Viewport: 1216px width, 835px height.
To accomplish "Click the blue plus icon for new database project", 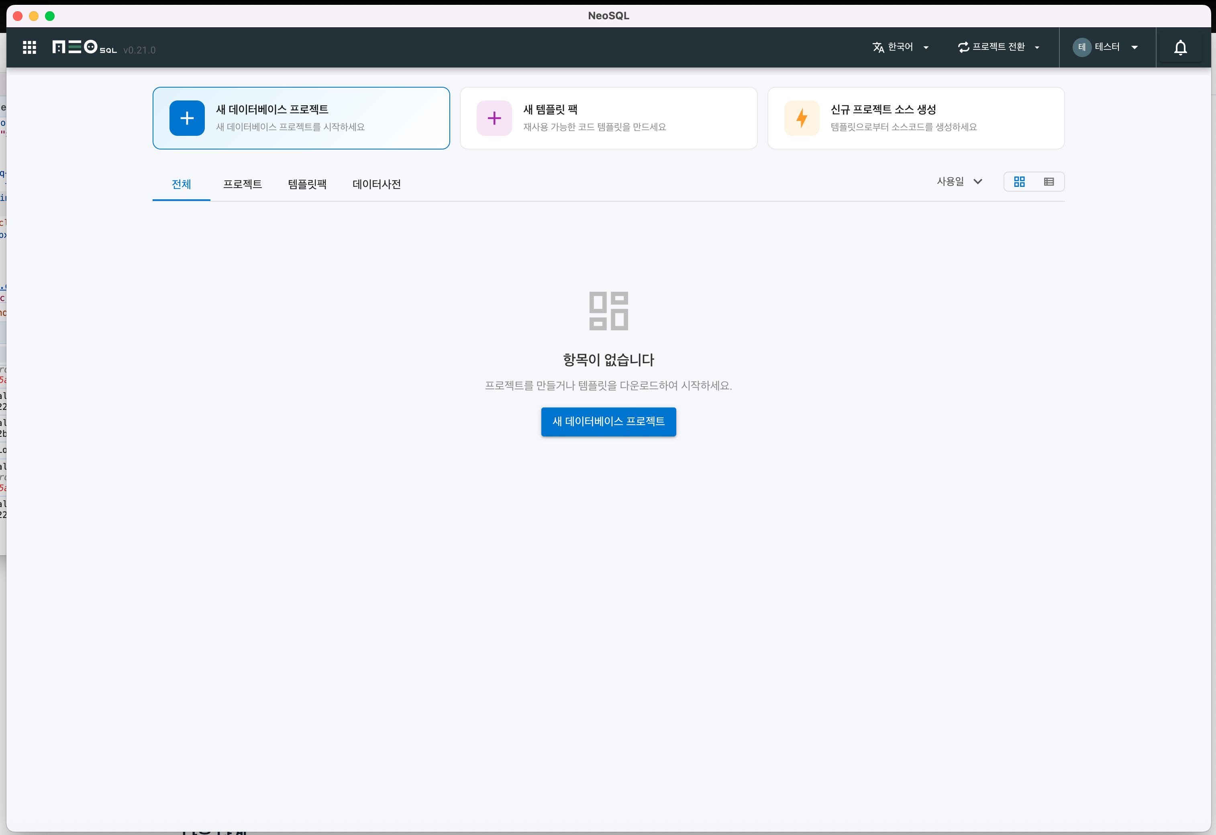I will pyautogui.click(x=187, y=118).
